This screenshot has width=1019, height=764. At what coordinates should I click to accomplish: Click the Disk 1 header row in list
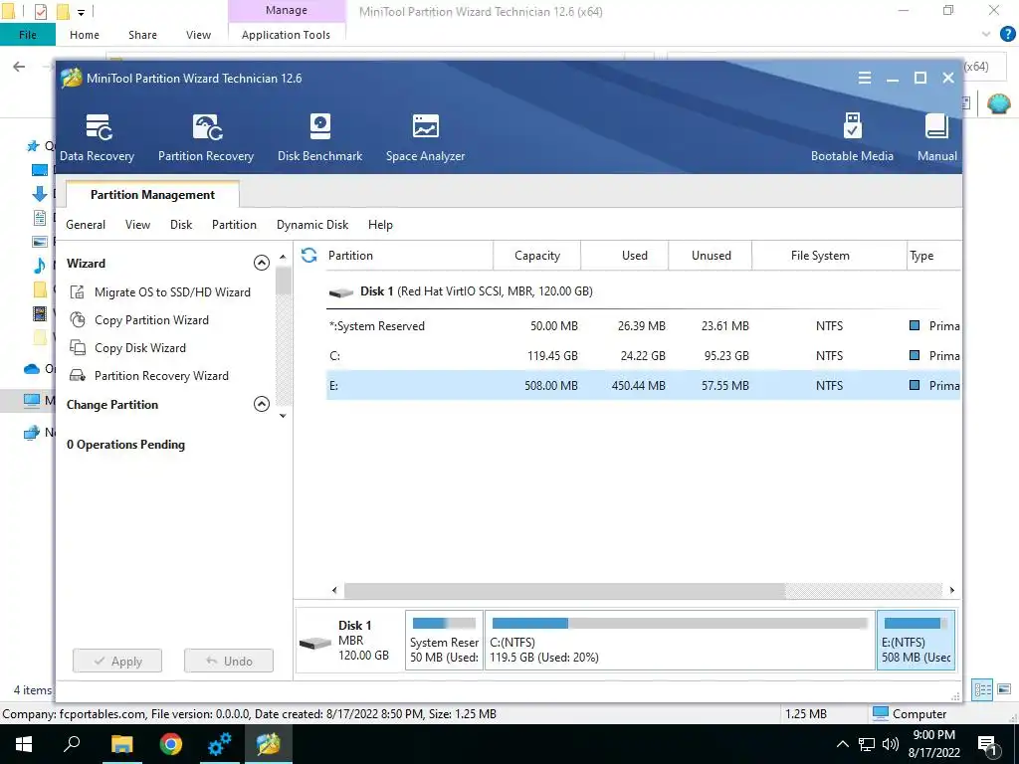[644, 291]
